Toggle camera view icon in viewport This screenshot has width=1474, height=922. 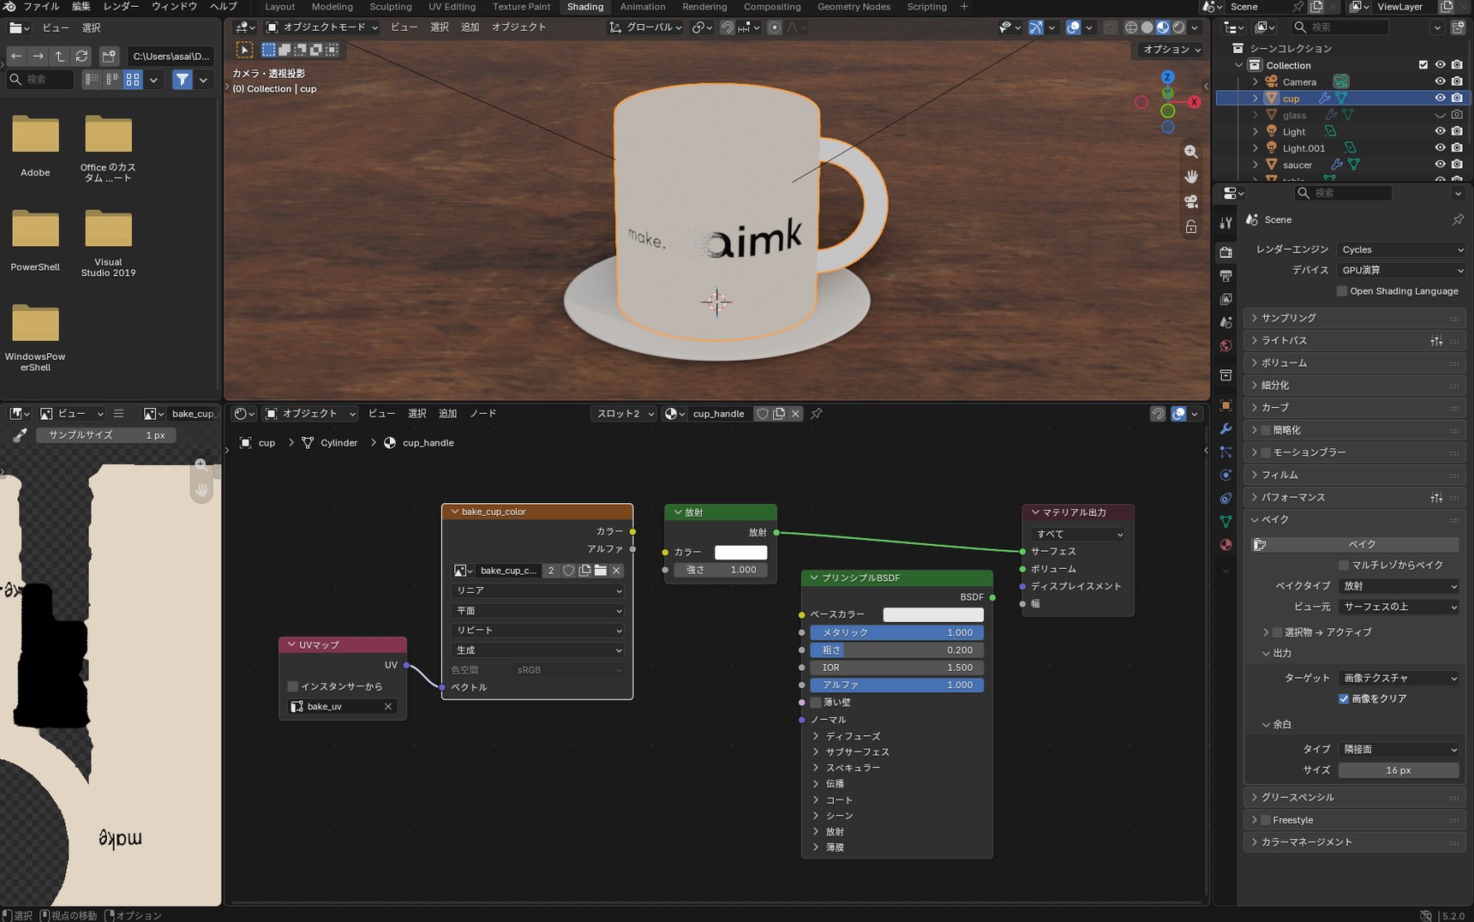tap(1191, 201)
